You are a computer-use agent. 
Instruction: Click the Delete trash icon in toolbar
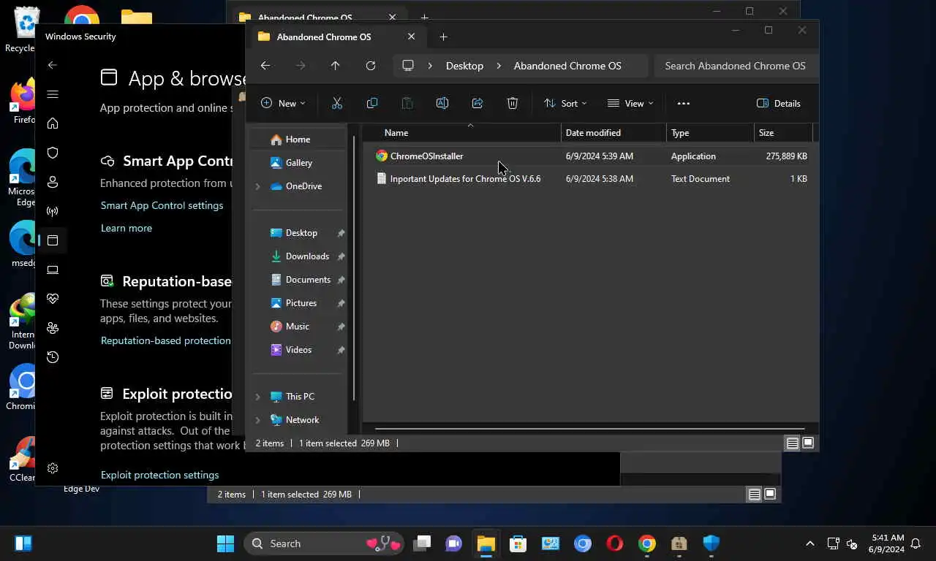tap(513, 103)
